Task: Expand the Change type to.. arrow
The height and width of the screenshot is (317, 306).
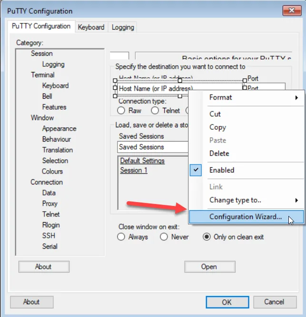Action: pos(296,200)
